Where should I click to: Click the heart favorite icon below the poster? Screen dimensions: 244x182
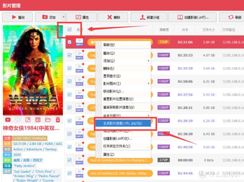coord(18,120)
